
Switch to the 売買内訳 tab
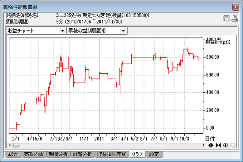click(34, 154)
